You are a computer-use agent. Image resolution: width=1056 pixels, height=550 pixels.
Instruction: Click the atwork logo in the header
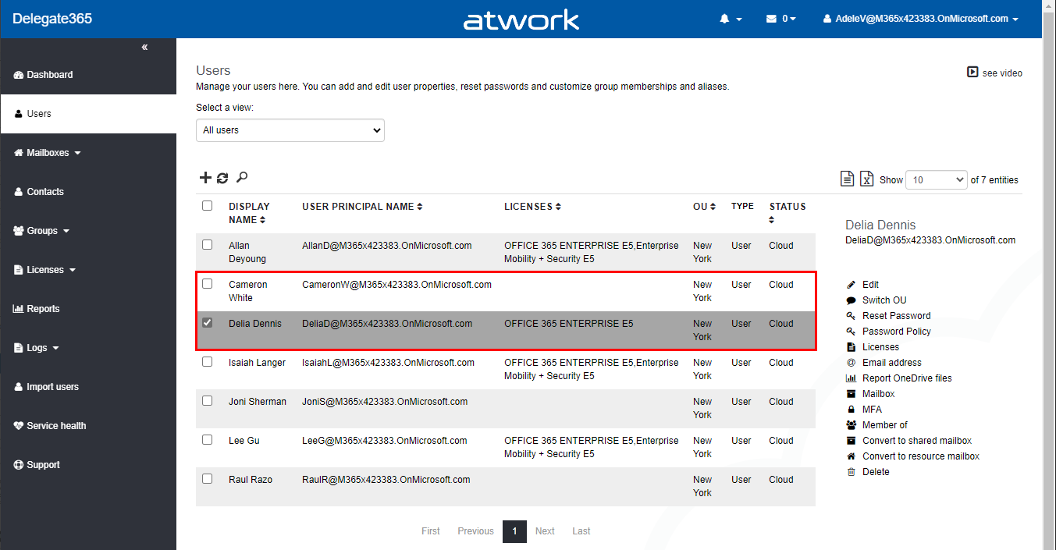pyautogui.click(x=521, y=20)
